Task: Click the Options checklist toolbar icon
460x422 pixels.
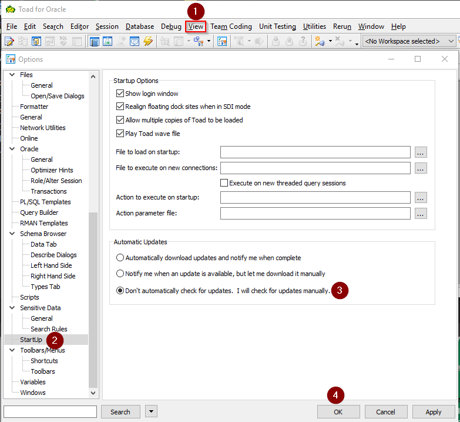Action: click(222, 41)
